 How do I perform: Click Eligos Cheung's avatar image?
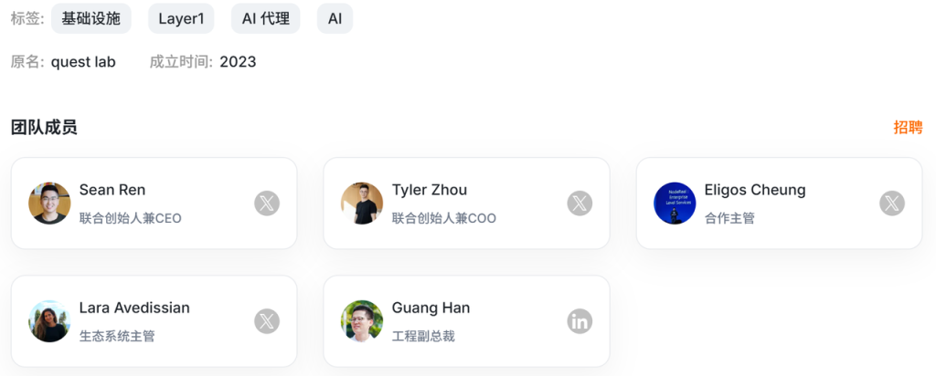pos(675,204)
